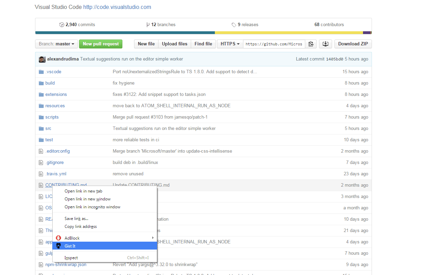The width and height of the screenshot is (440, 275).
Task: Open 'build deb in .build/linux' commit message
Action: (x=135, y=163)
